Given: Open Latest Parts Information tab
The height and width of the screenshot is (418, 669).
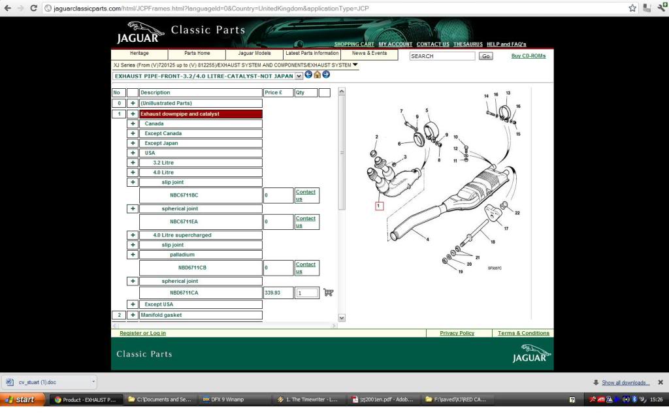Looking at the screenshot, I should tap(312, 54).
